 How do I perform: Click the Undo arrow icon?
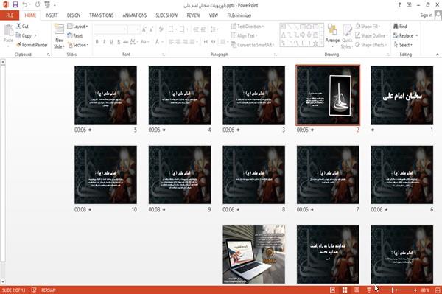point(25,5)
